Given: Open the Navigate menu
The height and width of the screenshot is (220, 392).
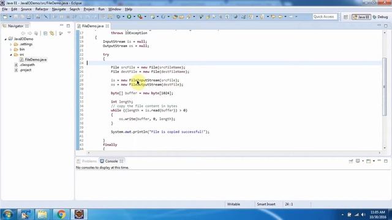Looking at the screenshot, I should (x=59, y=9).
